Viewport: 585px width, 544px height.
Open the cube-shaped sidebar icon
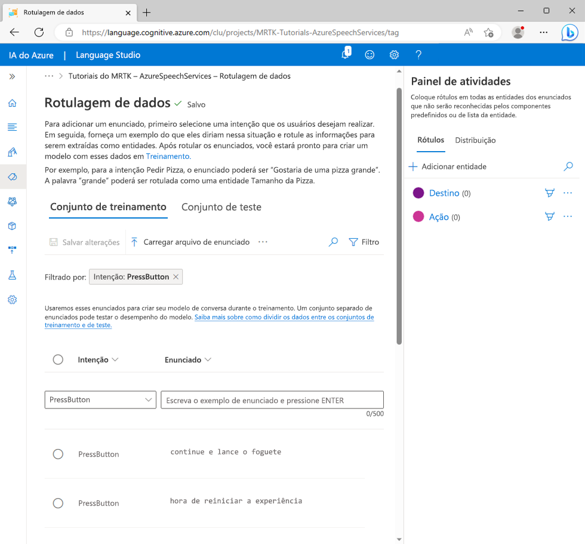[x=13, y=226]
